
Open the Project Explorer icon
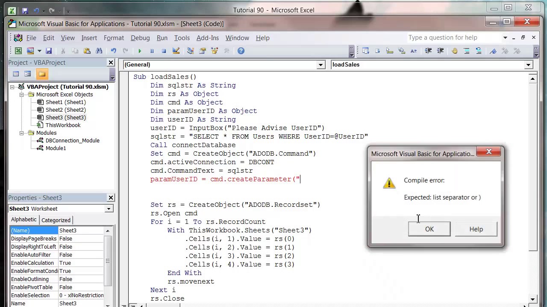tap(191, 51)
